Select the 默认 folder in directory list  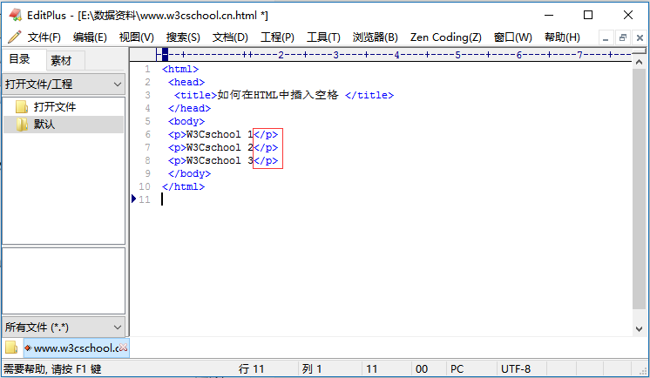[44, 125]
